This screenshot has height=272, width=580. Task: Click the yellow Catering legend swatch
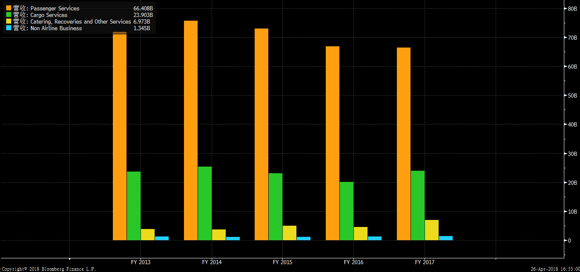[x=9, y=21]
